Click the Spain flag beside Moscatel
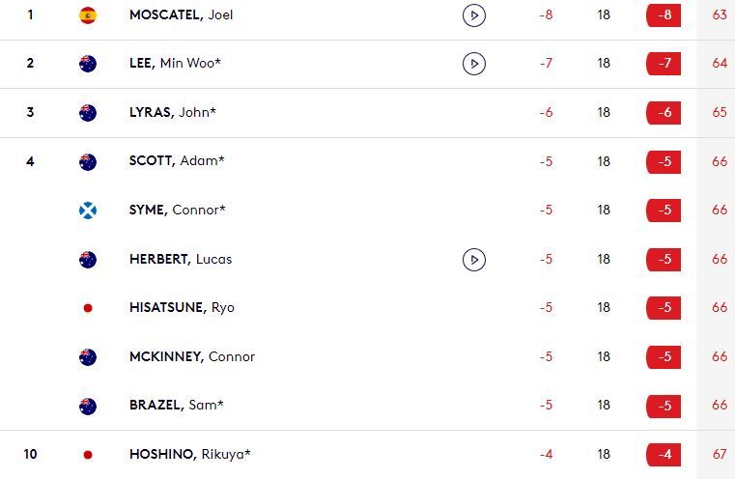This screenshot has height=479, width=735. pos(88,15)
